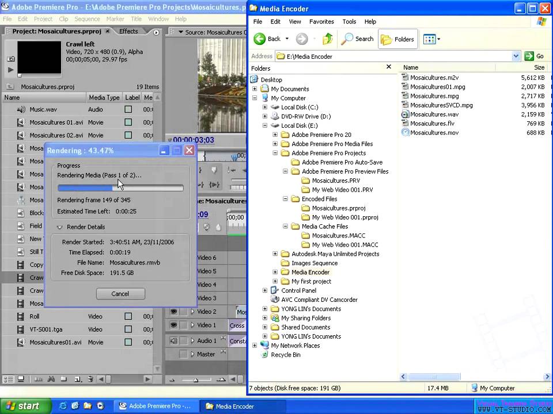Screen dimensions: 553x414
Task: Adjust the timeline zoom slider
Action: (196, 379)
